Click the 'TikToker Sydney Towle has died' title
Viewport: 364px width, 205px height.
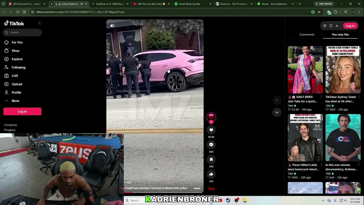(x=341, y=99)
